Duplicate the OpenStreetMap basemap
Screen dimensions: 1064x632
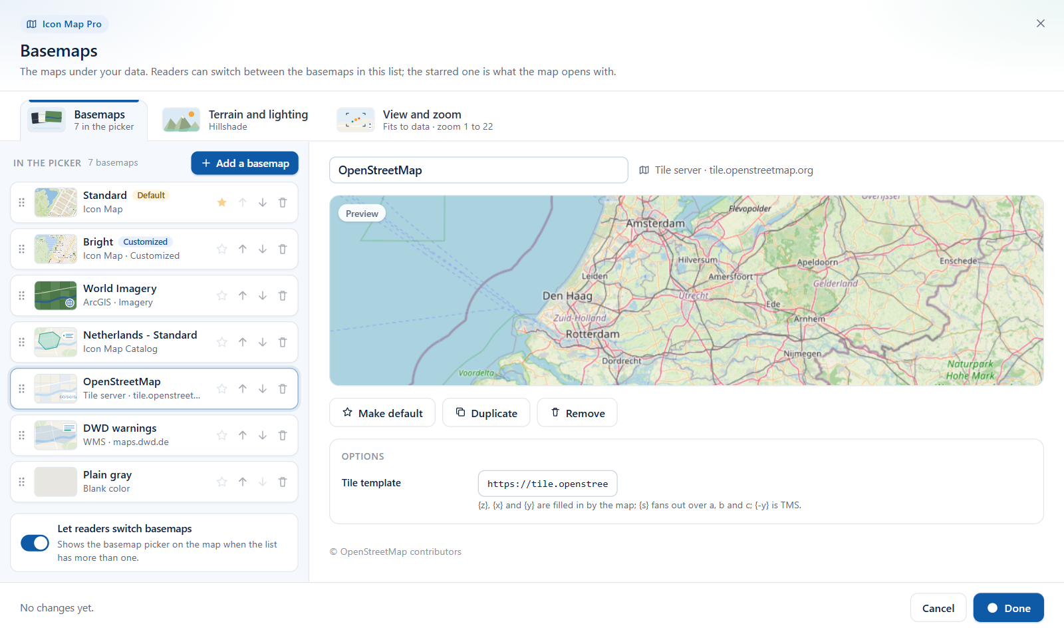486,413
